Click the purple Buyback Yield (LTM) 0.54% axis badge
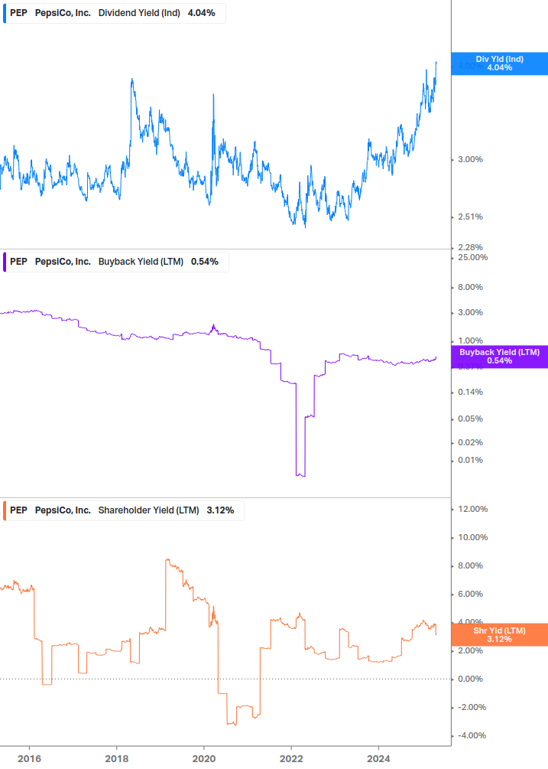Viewport: 548px width, 769px height. click(x=500, y=357)
